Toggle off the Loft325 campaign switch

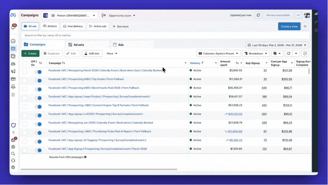pyautogui.click(x=38, y=115)
